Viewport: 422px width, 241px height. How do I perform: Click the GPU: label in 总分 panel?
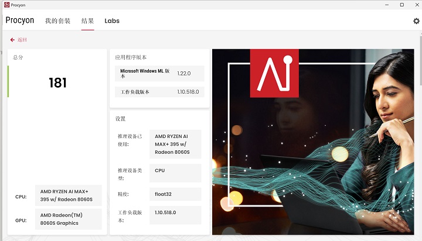coord(21,221)
